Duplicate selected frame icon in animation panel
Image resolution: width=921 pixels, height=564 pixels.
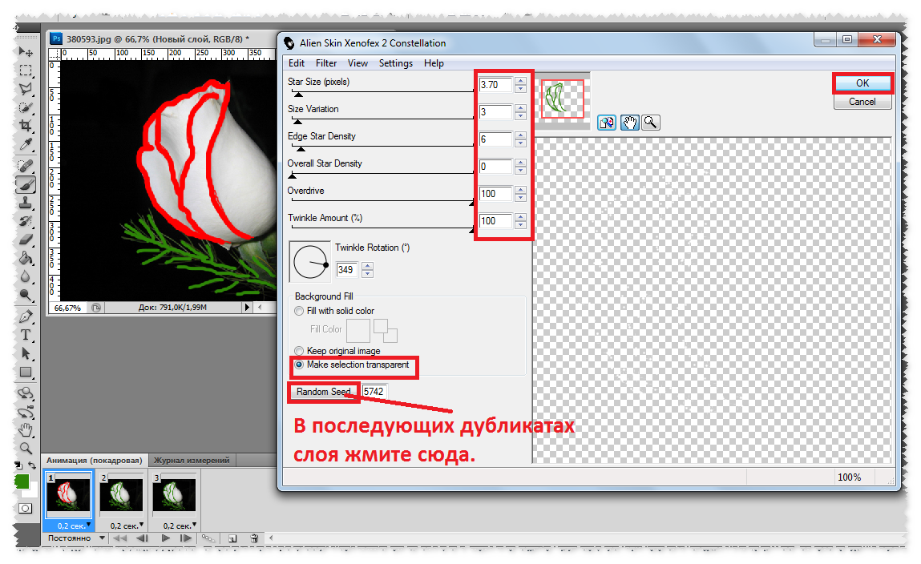click(x=232, y=538)
